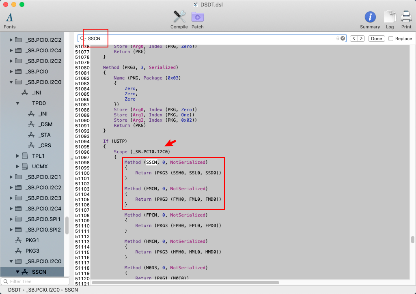Click line number 51094 in gutter

tap(82, 142)
